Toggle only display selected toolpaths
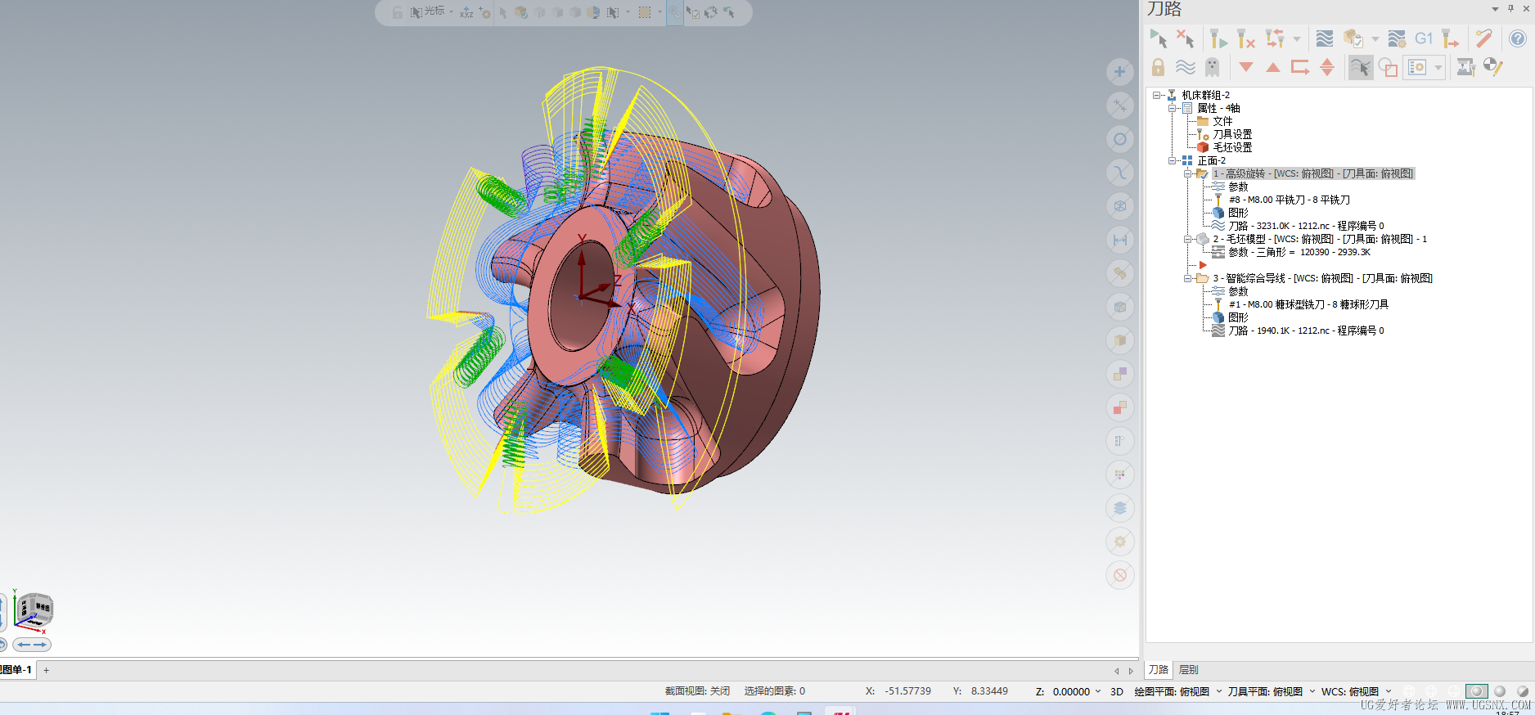Screen dimensions: 1535x715 pyautogui.click(x=1360, y=67)
